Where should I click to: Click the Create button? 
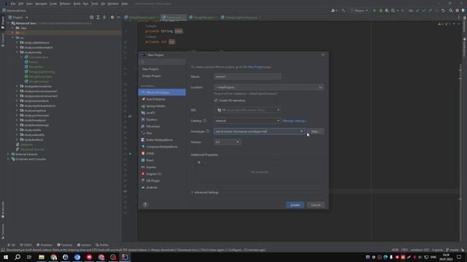[x=295, y=205]
